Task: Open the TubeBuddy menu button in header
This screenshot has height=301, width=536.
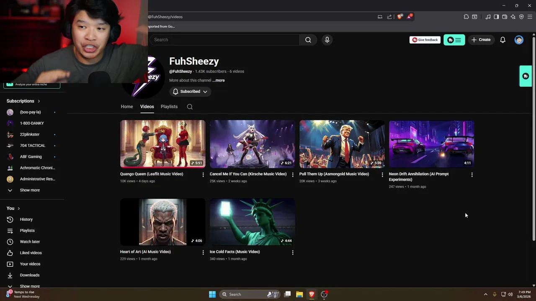Action: point(454,40)
